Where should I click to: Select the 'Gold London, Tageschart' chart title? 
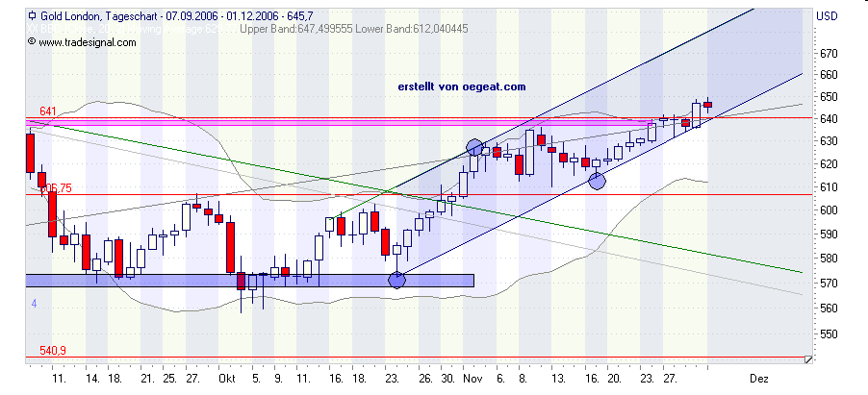97,16
